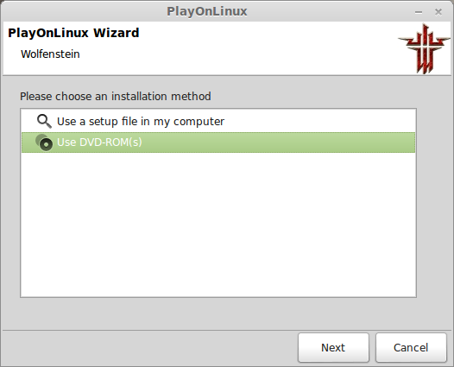The height and width of the screenshot is (367, 454).
Task: Minimize the PlayOnLinux window
Action: click(x=419, y=12)
